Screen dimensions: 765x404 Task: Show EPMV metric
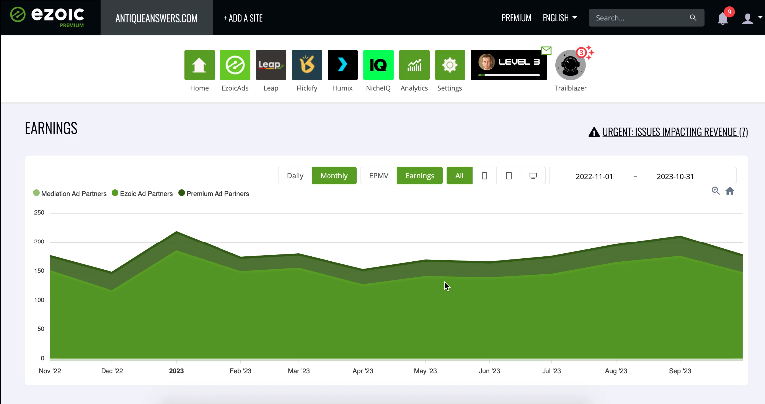[x=379, y=176]
